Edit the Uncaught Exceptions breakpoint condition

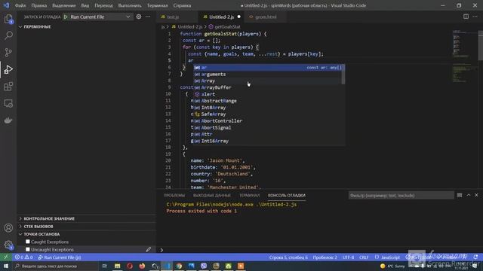(148, 249)
